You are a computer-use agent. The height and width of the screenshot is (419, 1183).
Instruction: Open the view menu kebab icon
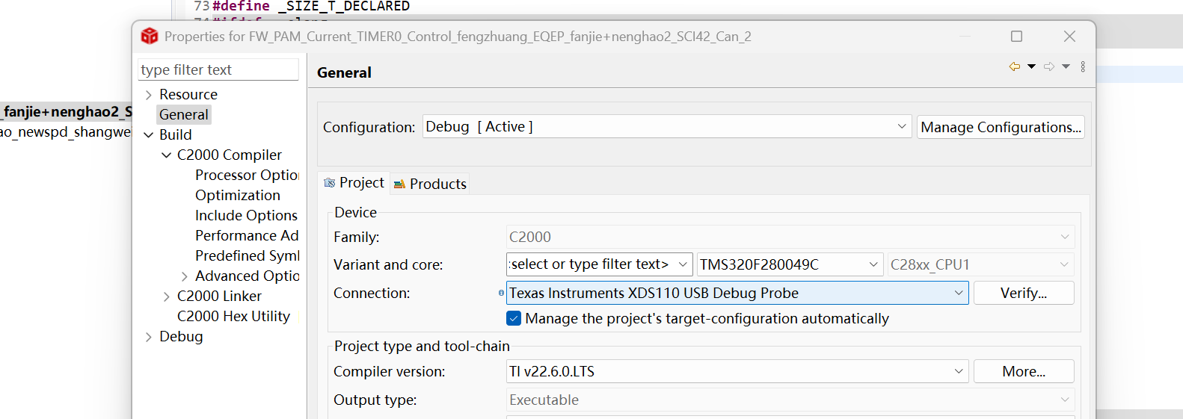(1083, 66)
